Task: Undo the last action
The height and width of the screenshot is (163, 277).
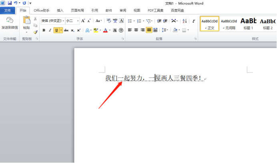Action: pyautogui.click(x=16, y=3)
